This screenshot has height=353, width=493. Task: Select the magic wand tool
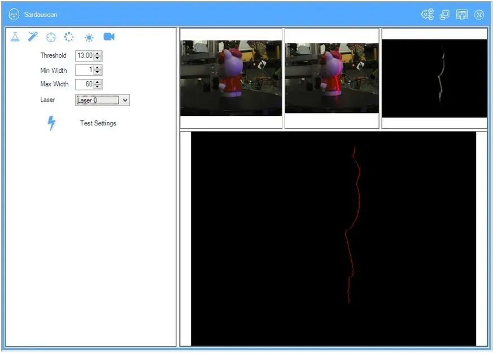pyautogui.click(x=32, y=37)
